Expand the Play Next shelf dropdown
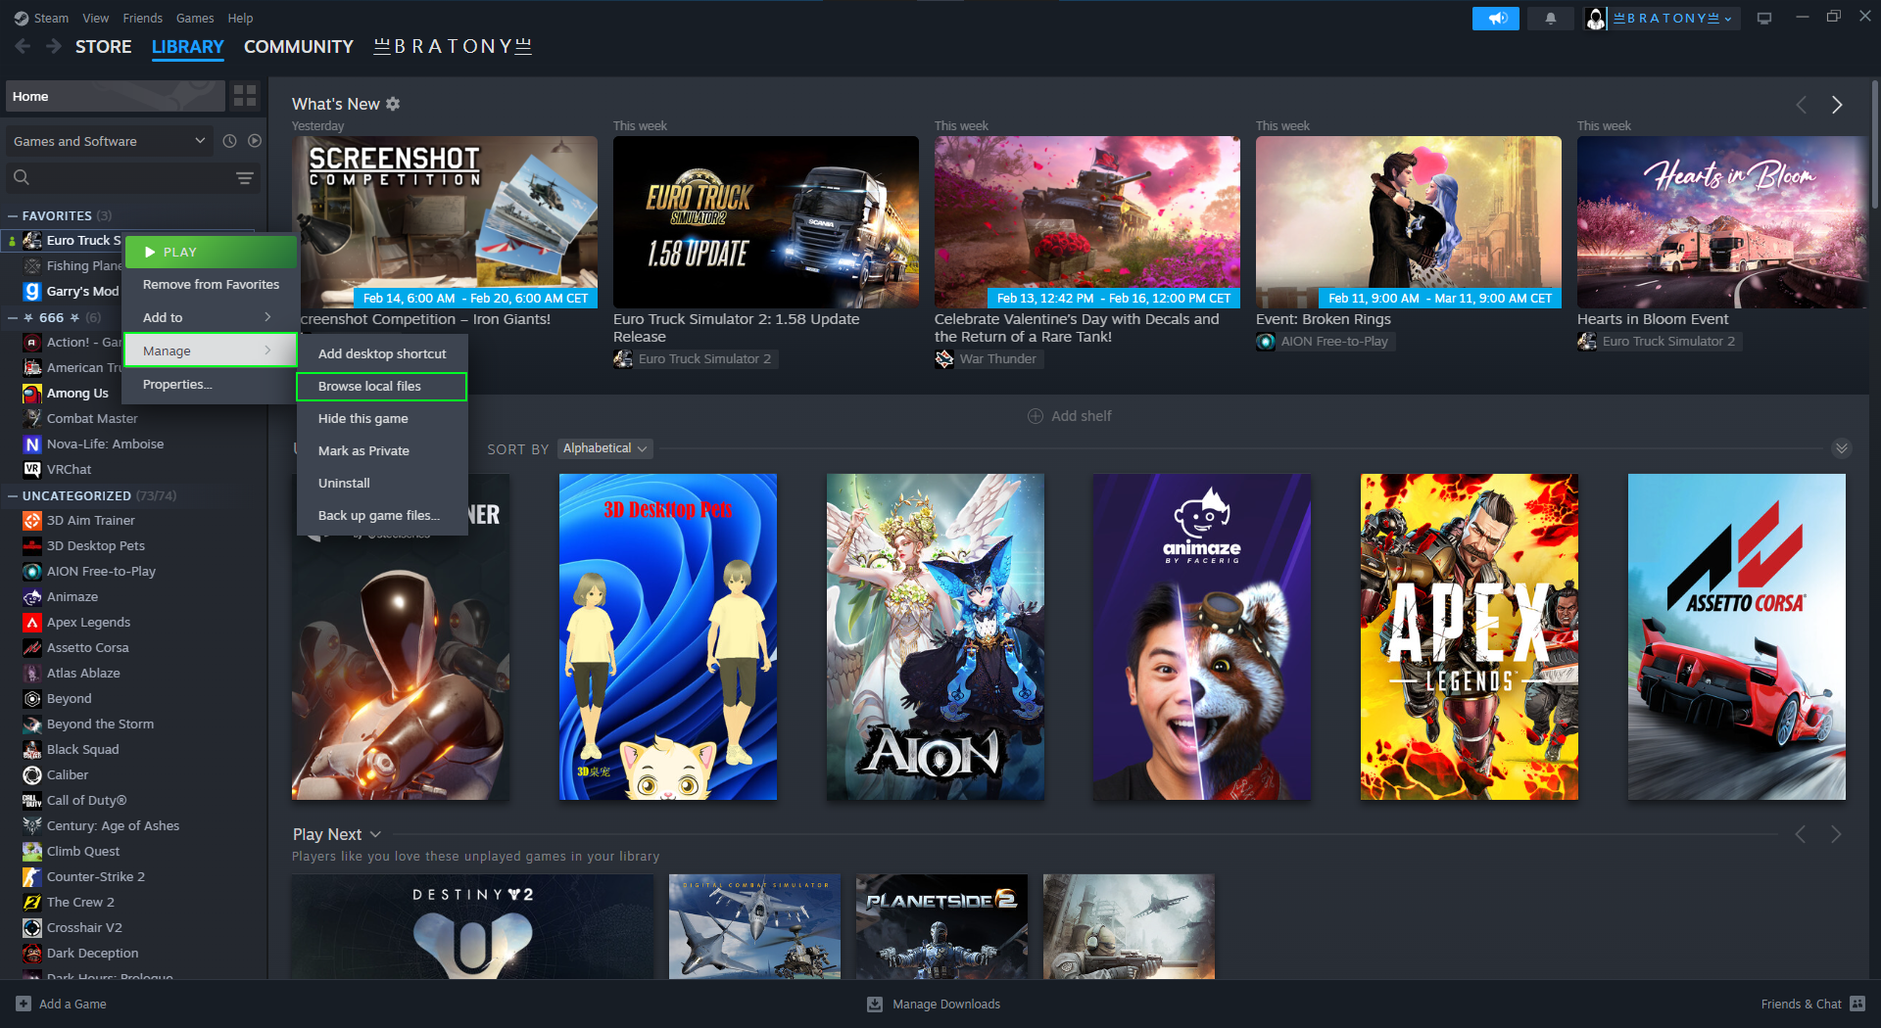Image resolution: width=1881 pixels, height=1028 pixels. (x=375, y=834)
